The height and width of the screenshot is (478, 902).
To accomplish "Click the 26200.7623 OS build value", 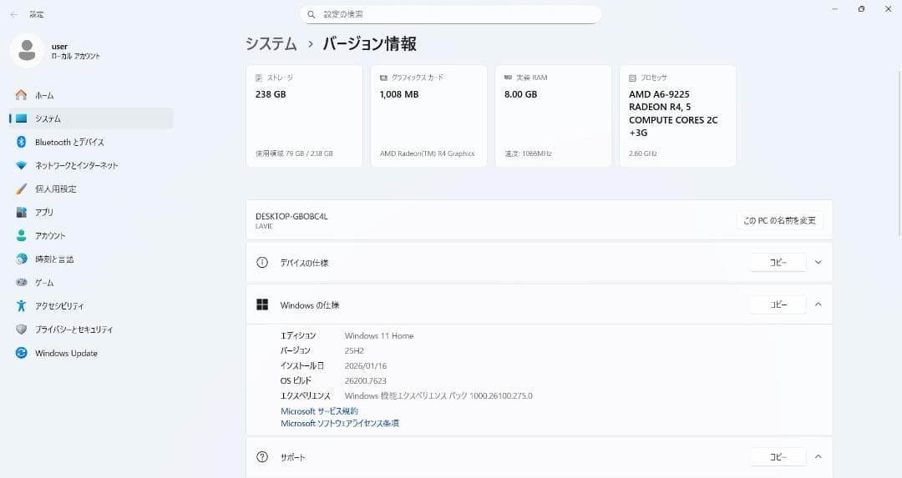I will (365, 380).
